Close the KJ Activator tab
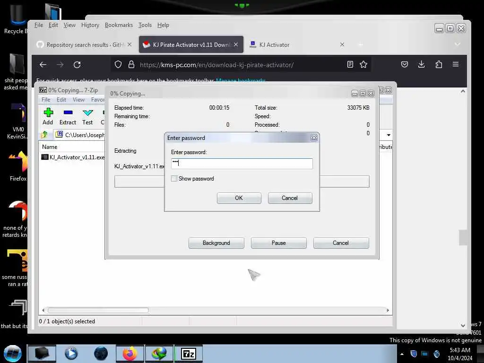Viewport: 484px width, 363px height. (342, 44)
